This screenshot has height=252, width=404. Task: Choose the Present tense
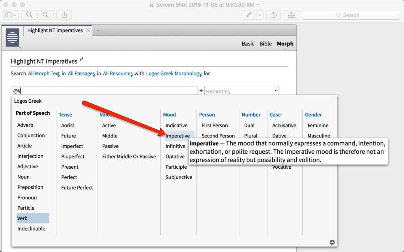click(x=70, y=167)
